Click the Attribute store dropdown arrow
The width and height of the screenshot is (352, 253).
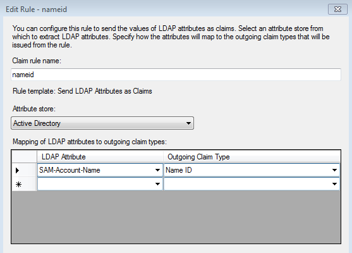188,123
